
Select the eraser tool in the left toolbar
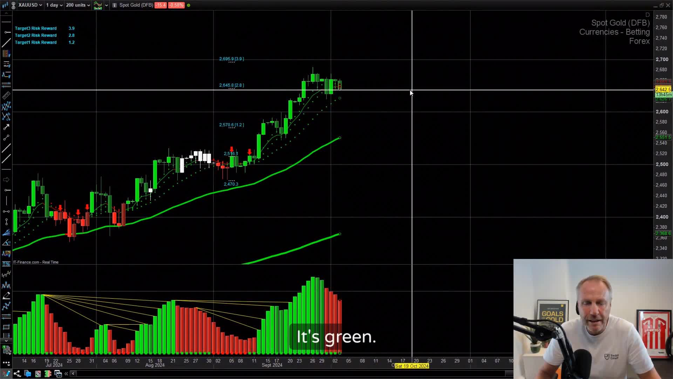pyautogui.click(x=6, y=296)
